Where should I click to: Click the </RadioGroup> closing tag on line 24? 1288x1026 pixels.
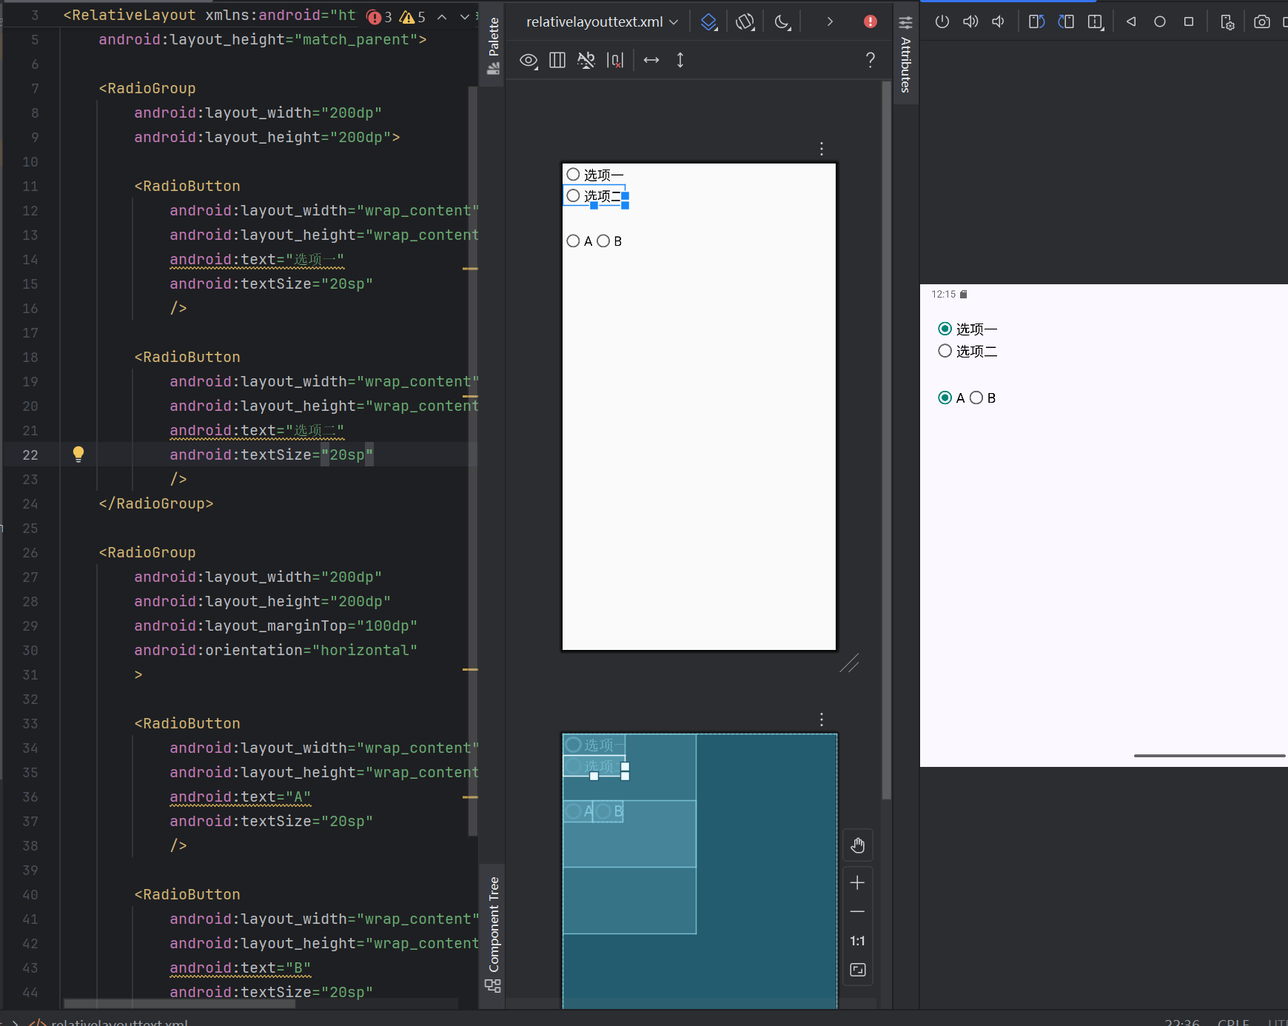[x=156, y=503]
